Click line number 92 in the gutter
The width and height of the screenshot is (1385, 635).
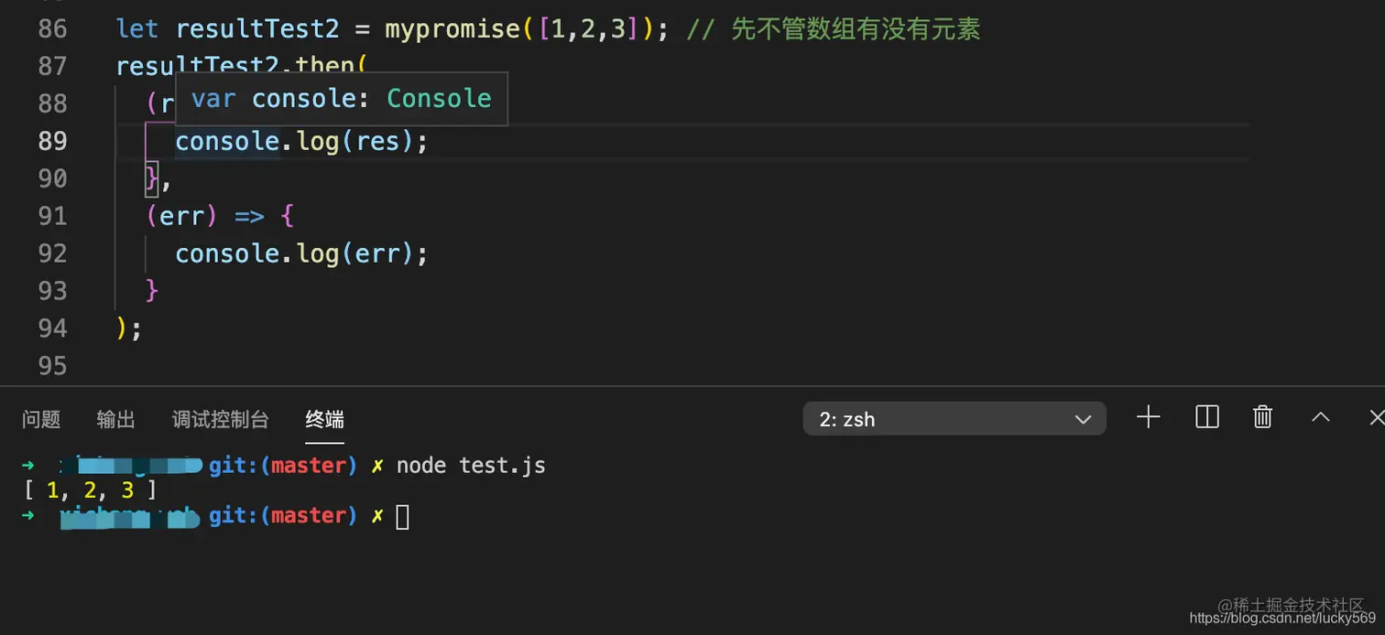pos(53,253)
